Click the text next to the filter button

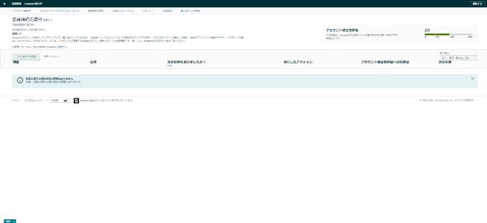coord(52,56)
